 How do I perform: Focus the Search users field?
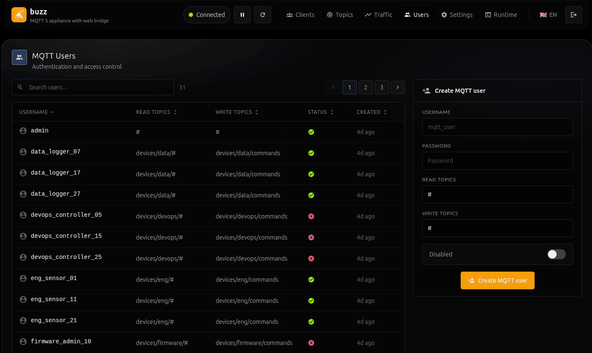click(x=93, y=87)
